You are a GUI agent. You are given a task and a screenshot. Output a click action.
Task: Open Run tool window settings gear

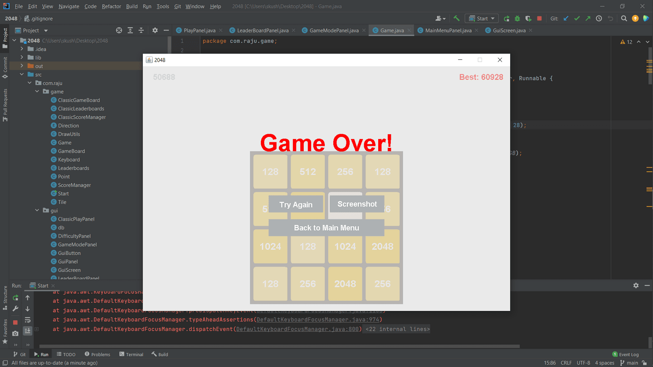(636, 285)
